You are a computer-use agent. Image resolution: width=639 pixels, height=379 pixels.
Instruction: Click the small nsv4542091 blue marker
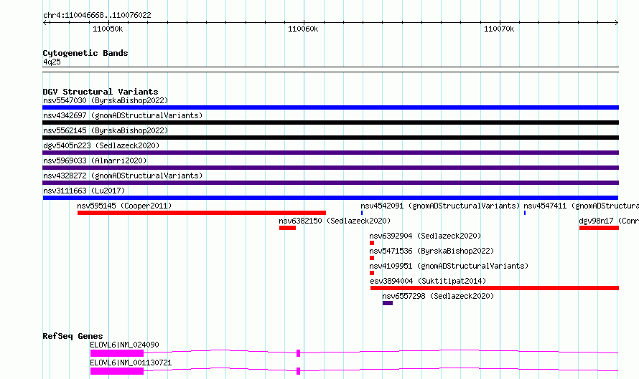tap(362, 213)
